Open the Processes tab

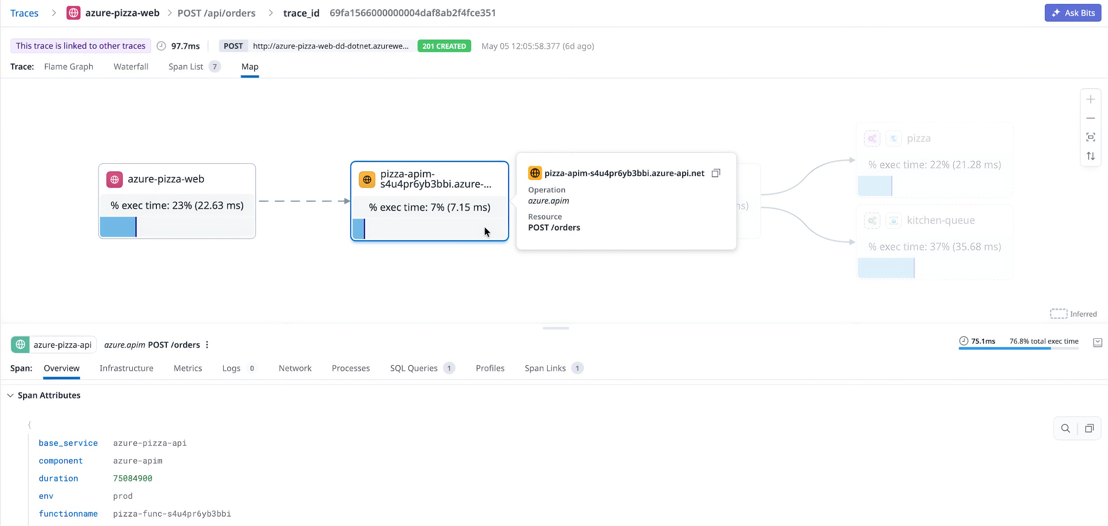(x=350, y=368)
